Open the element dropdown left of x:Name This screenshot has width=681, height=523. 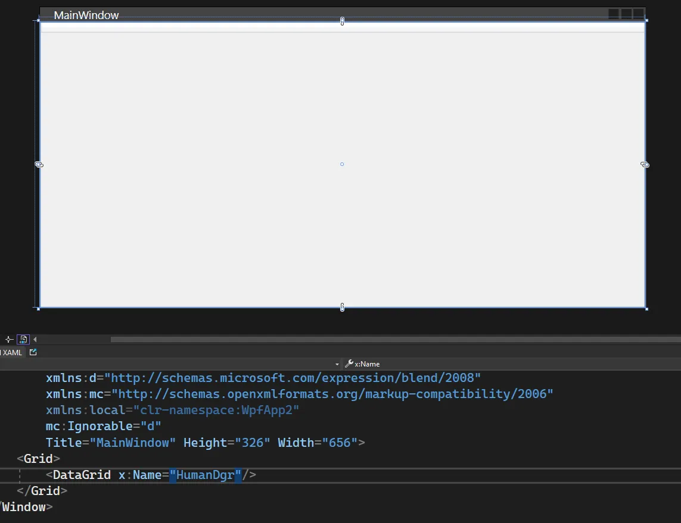[x=337, y=364]
